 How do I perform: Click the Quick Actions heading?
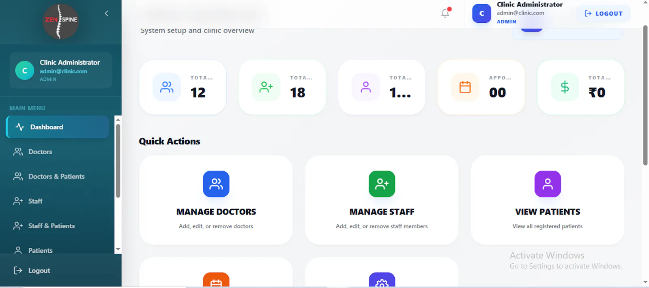(170, 141)
